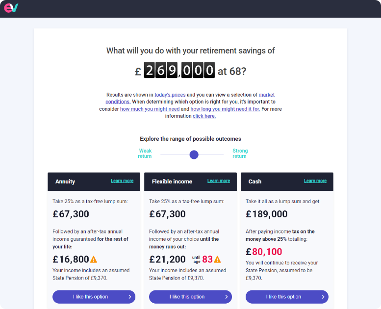The image size is (381, 309).
Task: Open Learn more for Annuity
Action: pos(122,181)
